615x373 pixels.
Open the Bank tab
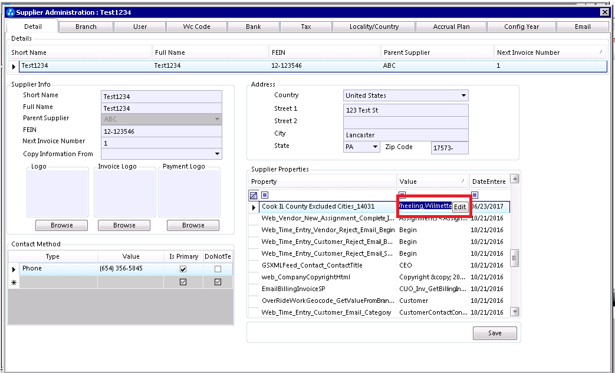tap(254, 27)
